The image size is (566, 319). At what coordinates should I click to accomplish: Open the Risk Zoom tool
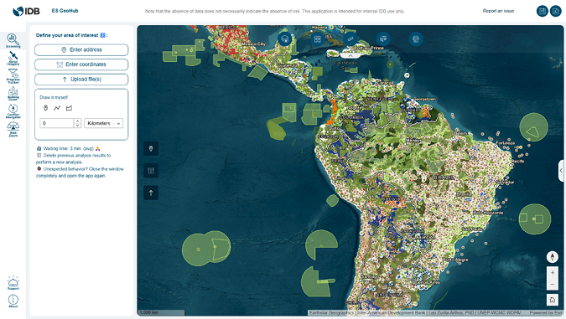13,129
